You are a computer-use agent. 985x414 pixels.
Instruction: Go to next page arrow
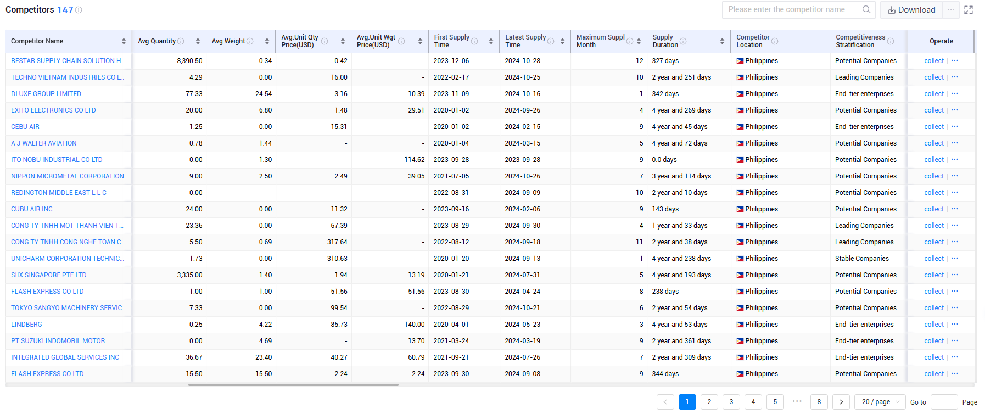click(x=841, y=402)
